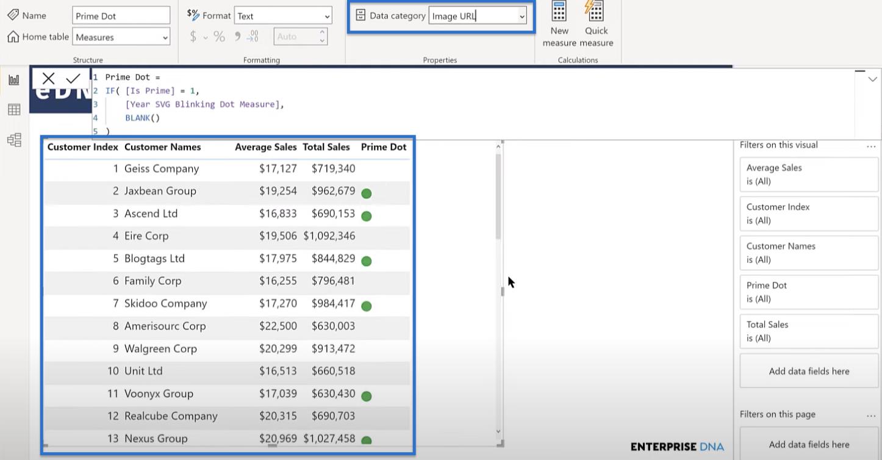The height and width of the screenshot is (460, 882).
Task: Apply the percentage format icon
Action: (220, 37)
